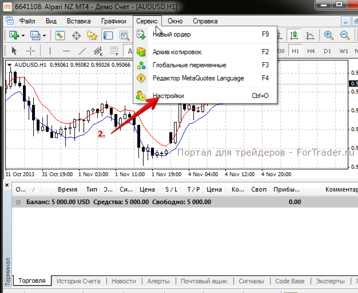The width and height of the screenshot is (358, 293).
Task: Click the new chart toolbar icon
Action: coord(14,35)
